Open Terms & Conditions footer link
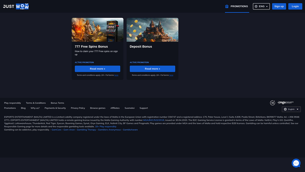This screenshot has width=305, height=172. coord(36,103)
